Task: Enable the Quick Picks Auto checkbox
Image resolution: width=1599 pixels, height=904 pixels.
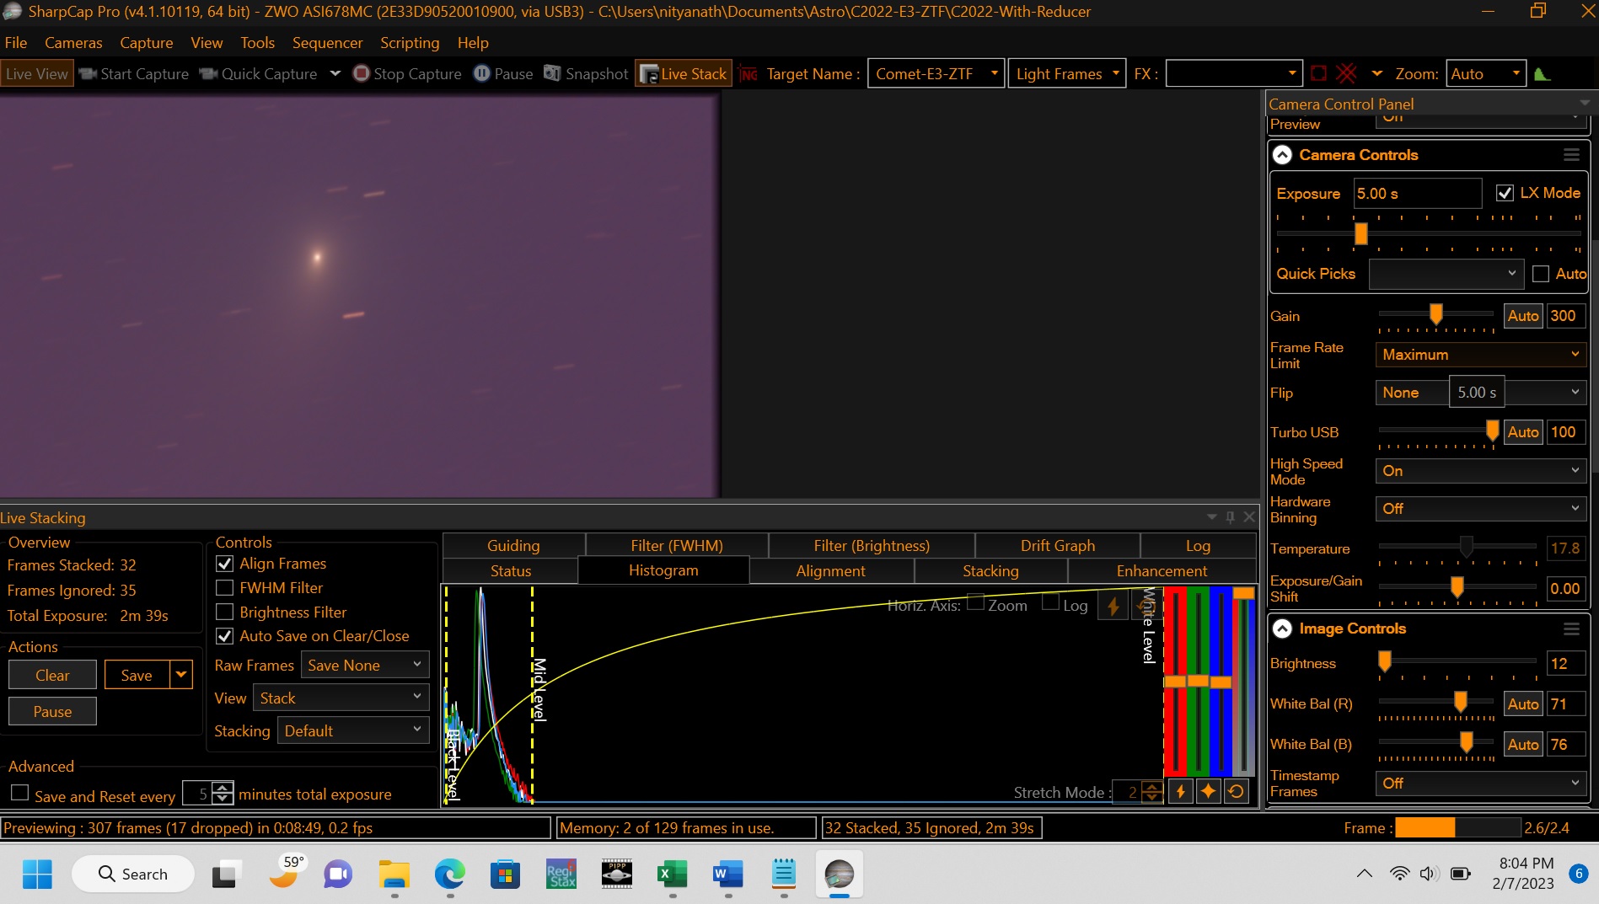Action: pos(1541,274)
